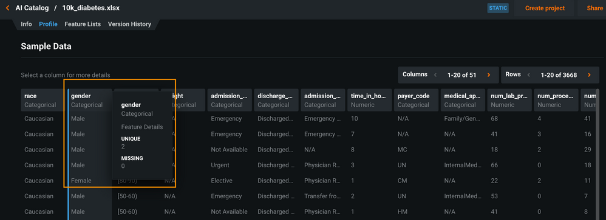Click the Female cell in gender column
Screen dimensions: 606x220
[81, 181]
